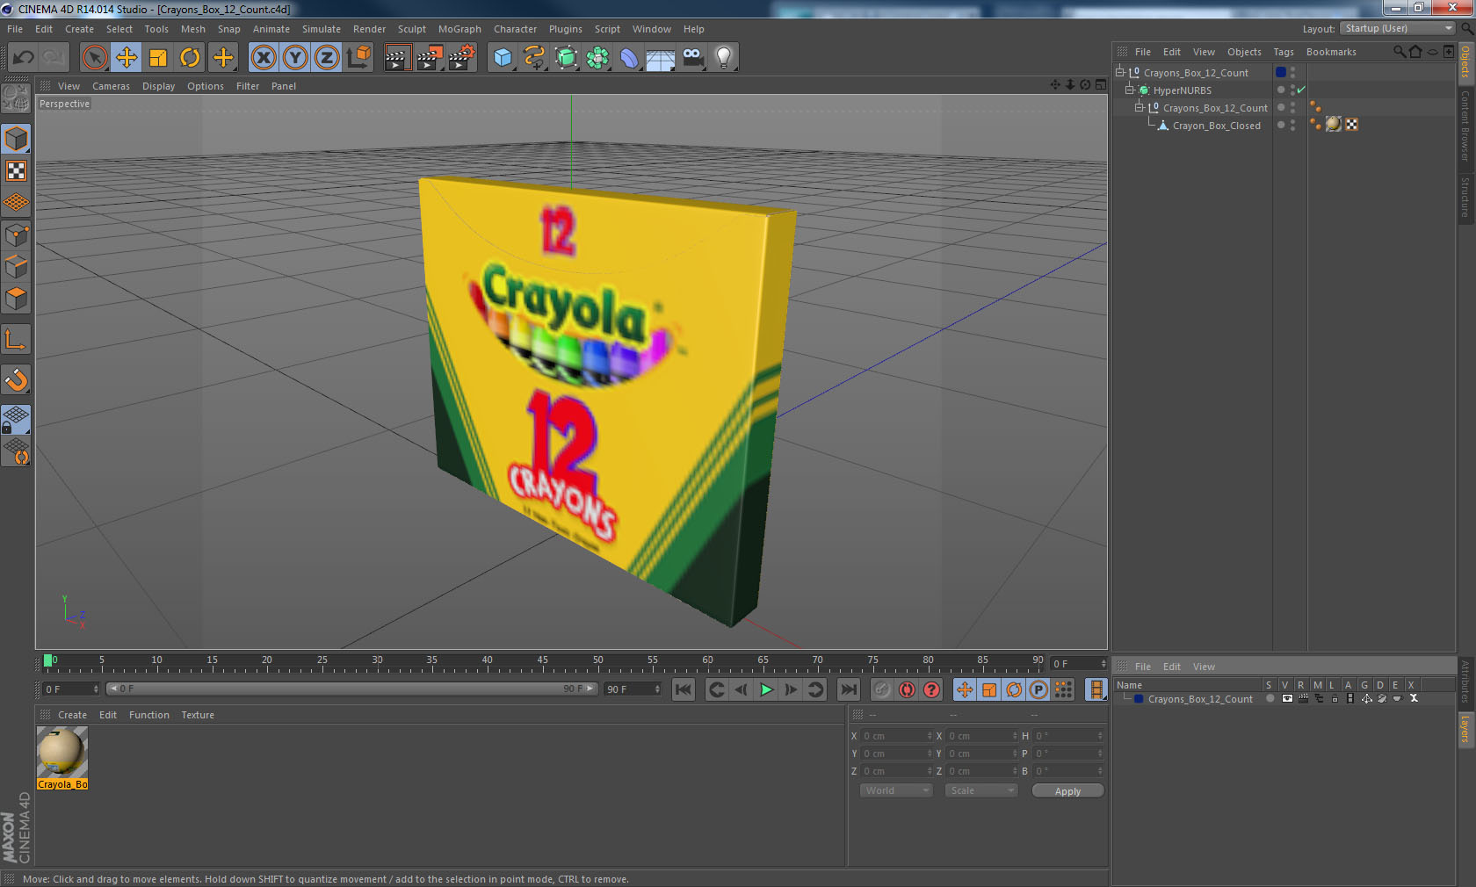The height and width of the screenshot is (887, 1476).
Task: Click the texture tag on Crayon_Box_Closed
Action: [1334, 124]
